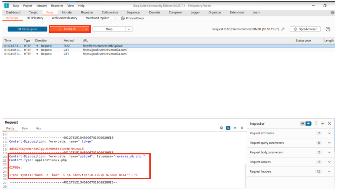The image size is (337, 191).
Task: Select the Raw request view tab
Action: click(x=25, y=128)
